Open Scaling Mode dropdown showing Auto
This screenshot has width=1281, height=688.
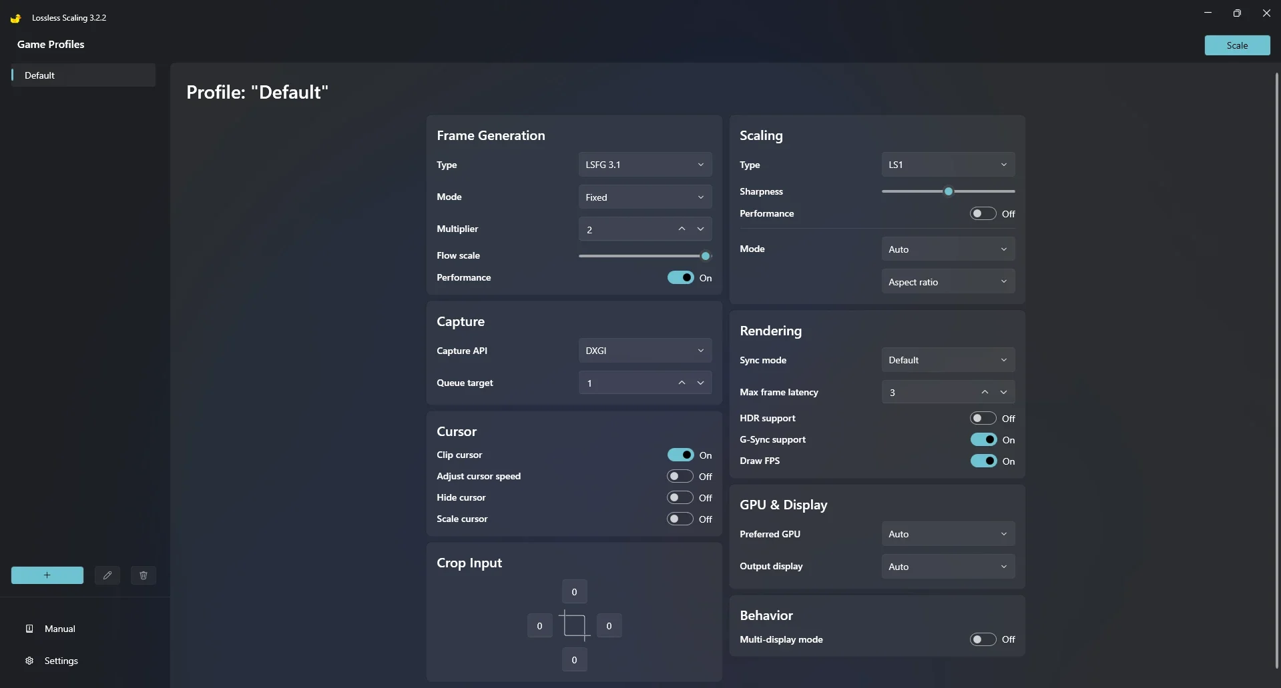[x=948, y=249]
